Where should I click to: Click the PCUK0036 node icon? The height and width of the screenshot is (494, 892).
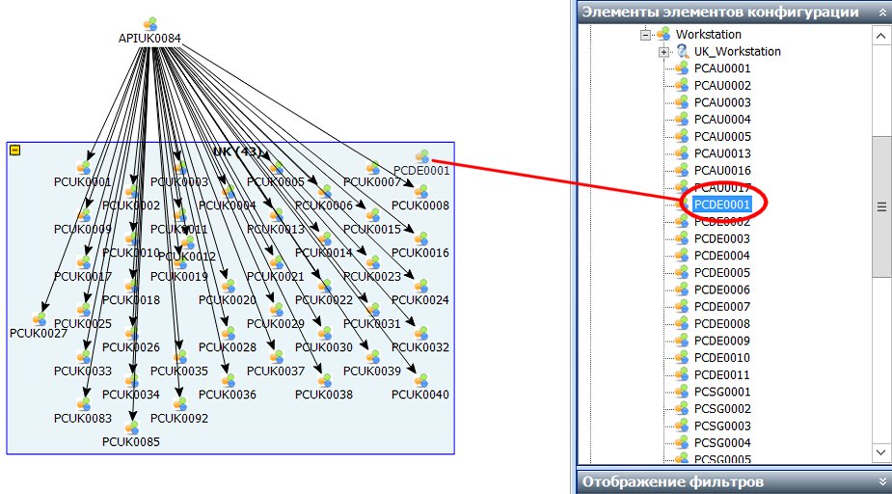point(229,381)
